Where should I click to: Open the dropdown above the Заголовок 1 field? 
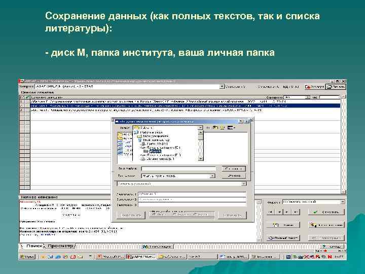click(x=244, y=184)
